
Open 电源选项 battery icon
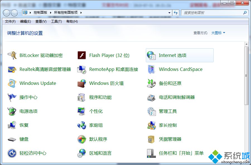(x=12, y=111)
